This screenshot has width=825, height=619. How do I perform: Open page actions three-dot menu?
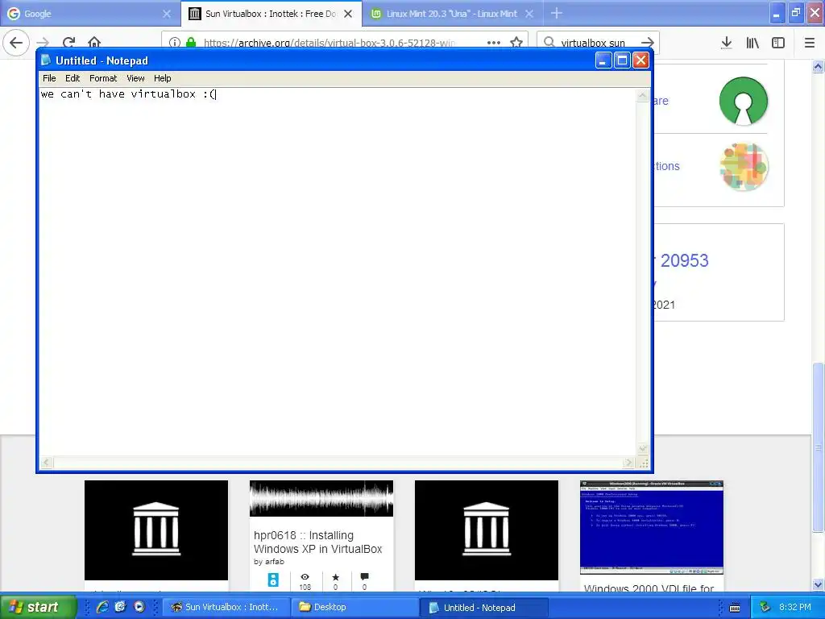tap(494, 43)
